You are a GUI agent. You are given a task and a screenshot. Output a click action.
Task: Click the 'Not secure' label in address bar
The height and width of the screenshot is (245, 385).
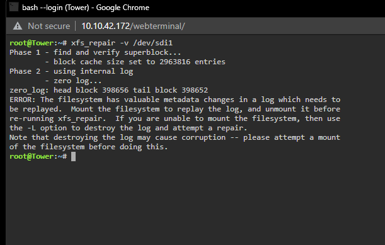[49, 26]
